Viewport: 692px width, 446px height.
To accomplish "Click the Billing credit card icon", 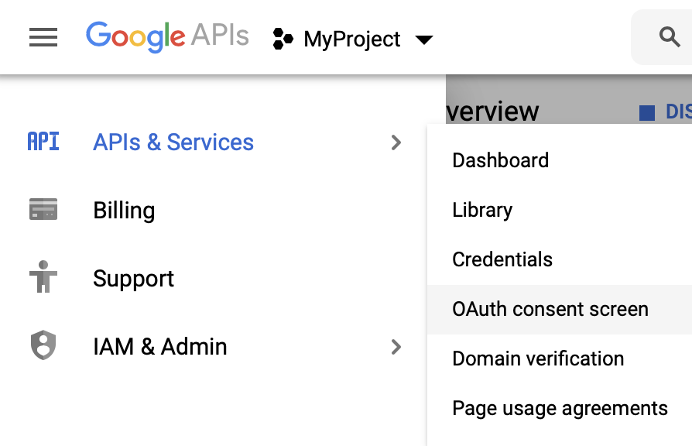I will click(x=43, y=209).
